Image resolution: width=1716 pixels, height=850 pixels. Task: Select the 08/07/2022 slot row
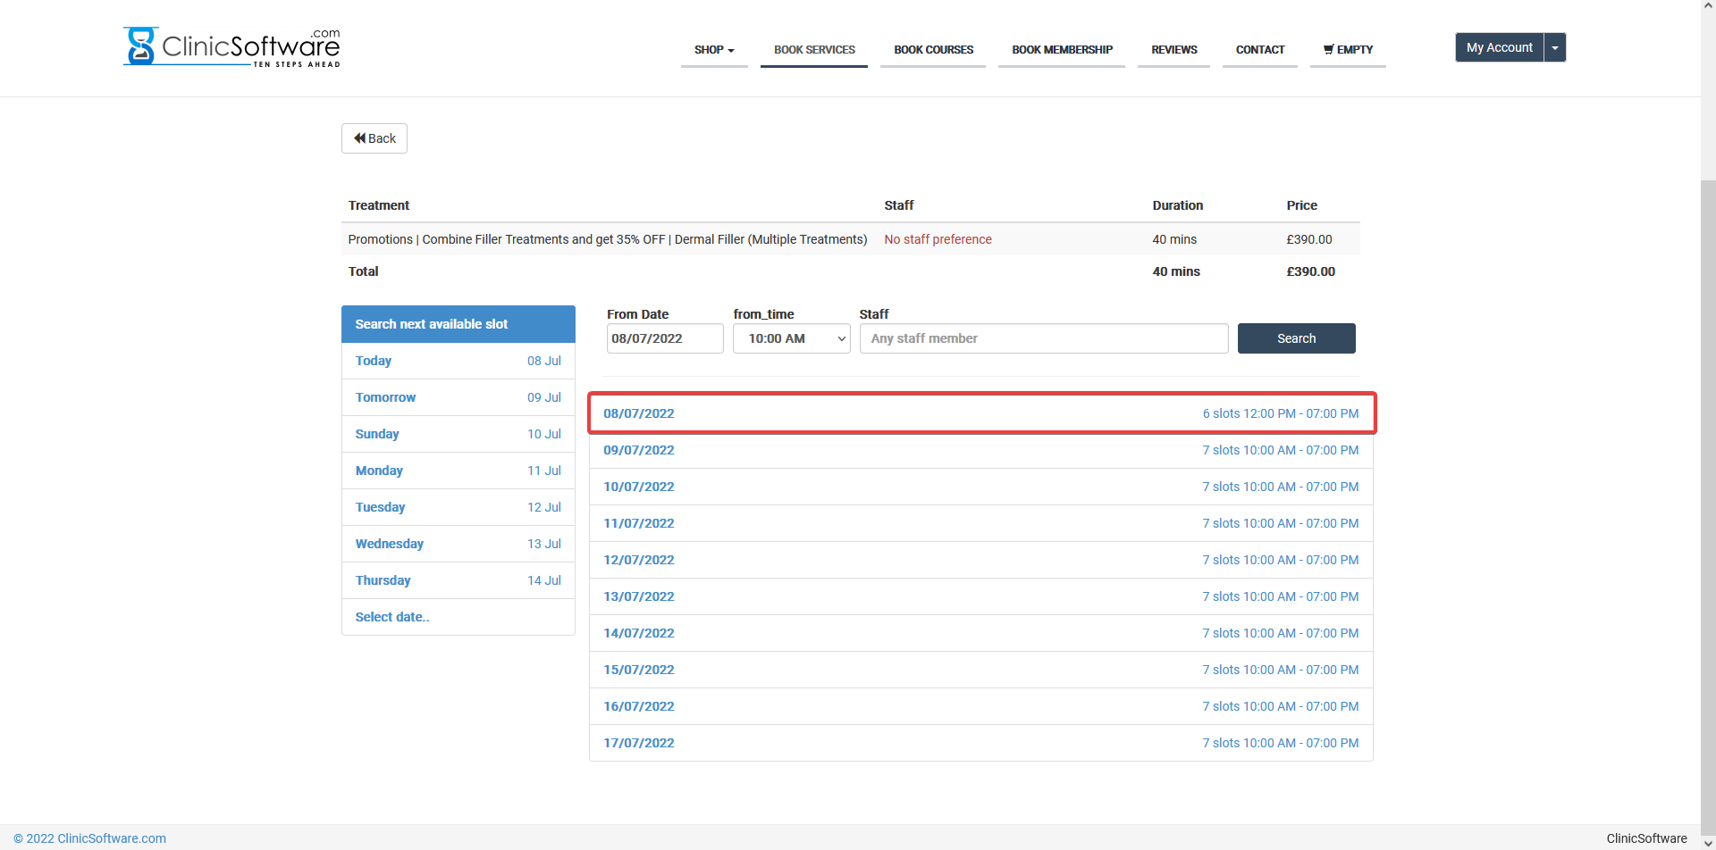click(x=980, y=413)
